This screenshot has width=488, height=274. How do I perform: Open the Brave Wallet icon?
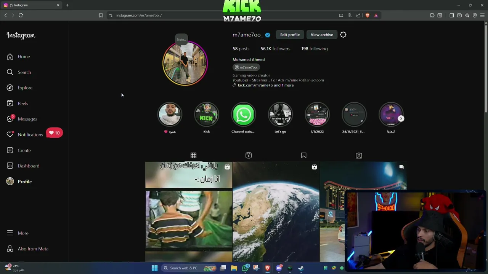[459, 15]
